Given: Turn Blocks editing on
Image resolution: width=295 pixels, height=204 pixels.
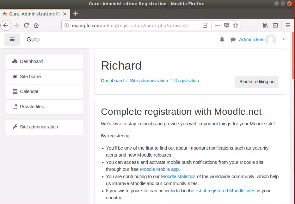Looking at the screenshot, I should click(x=257, y=82).
